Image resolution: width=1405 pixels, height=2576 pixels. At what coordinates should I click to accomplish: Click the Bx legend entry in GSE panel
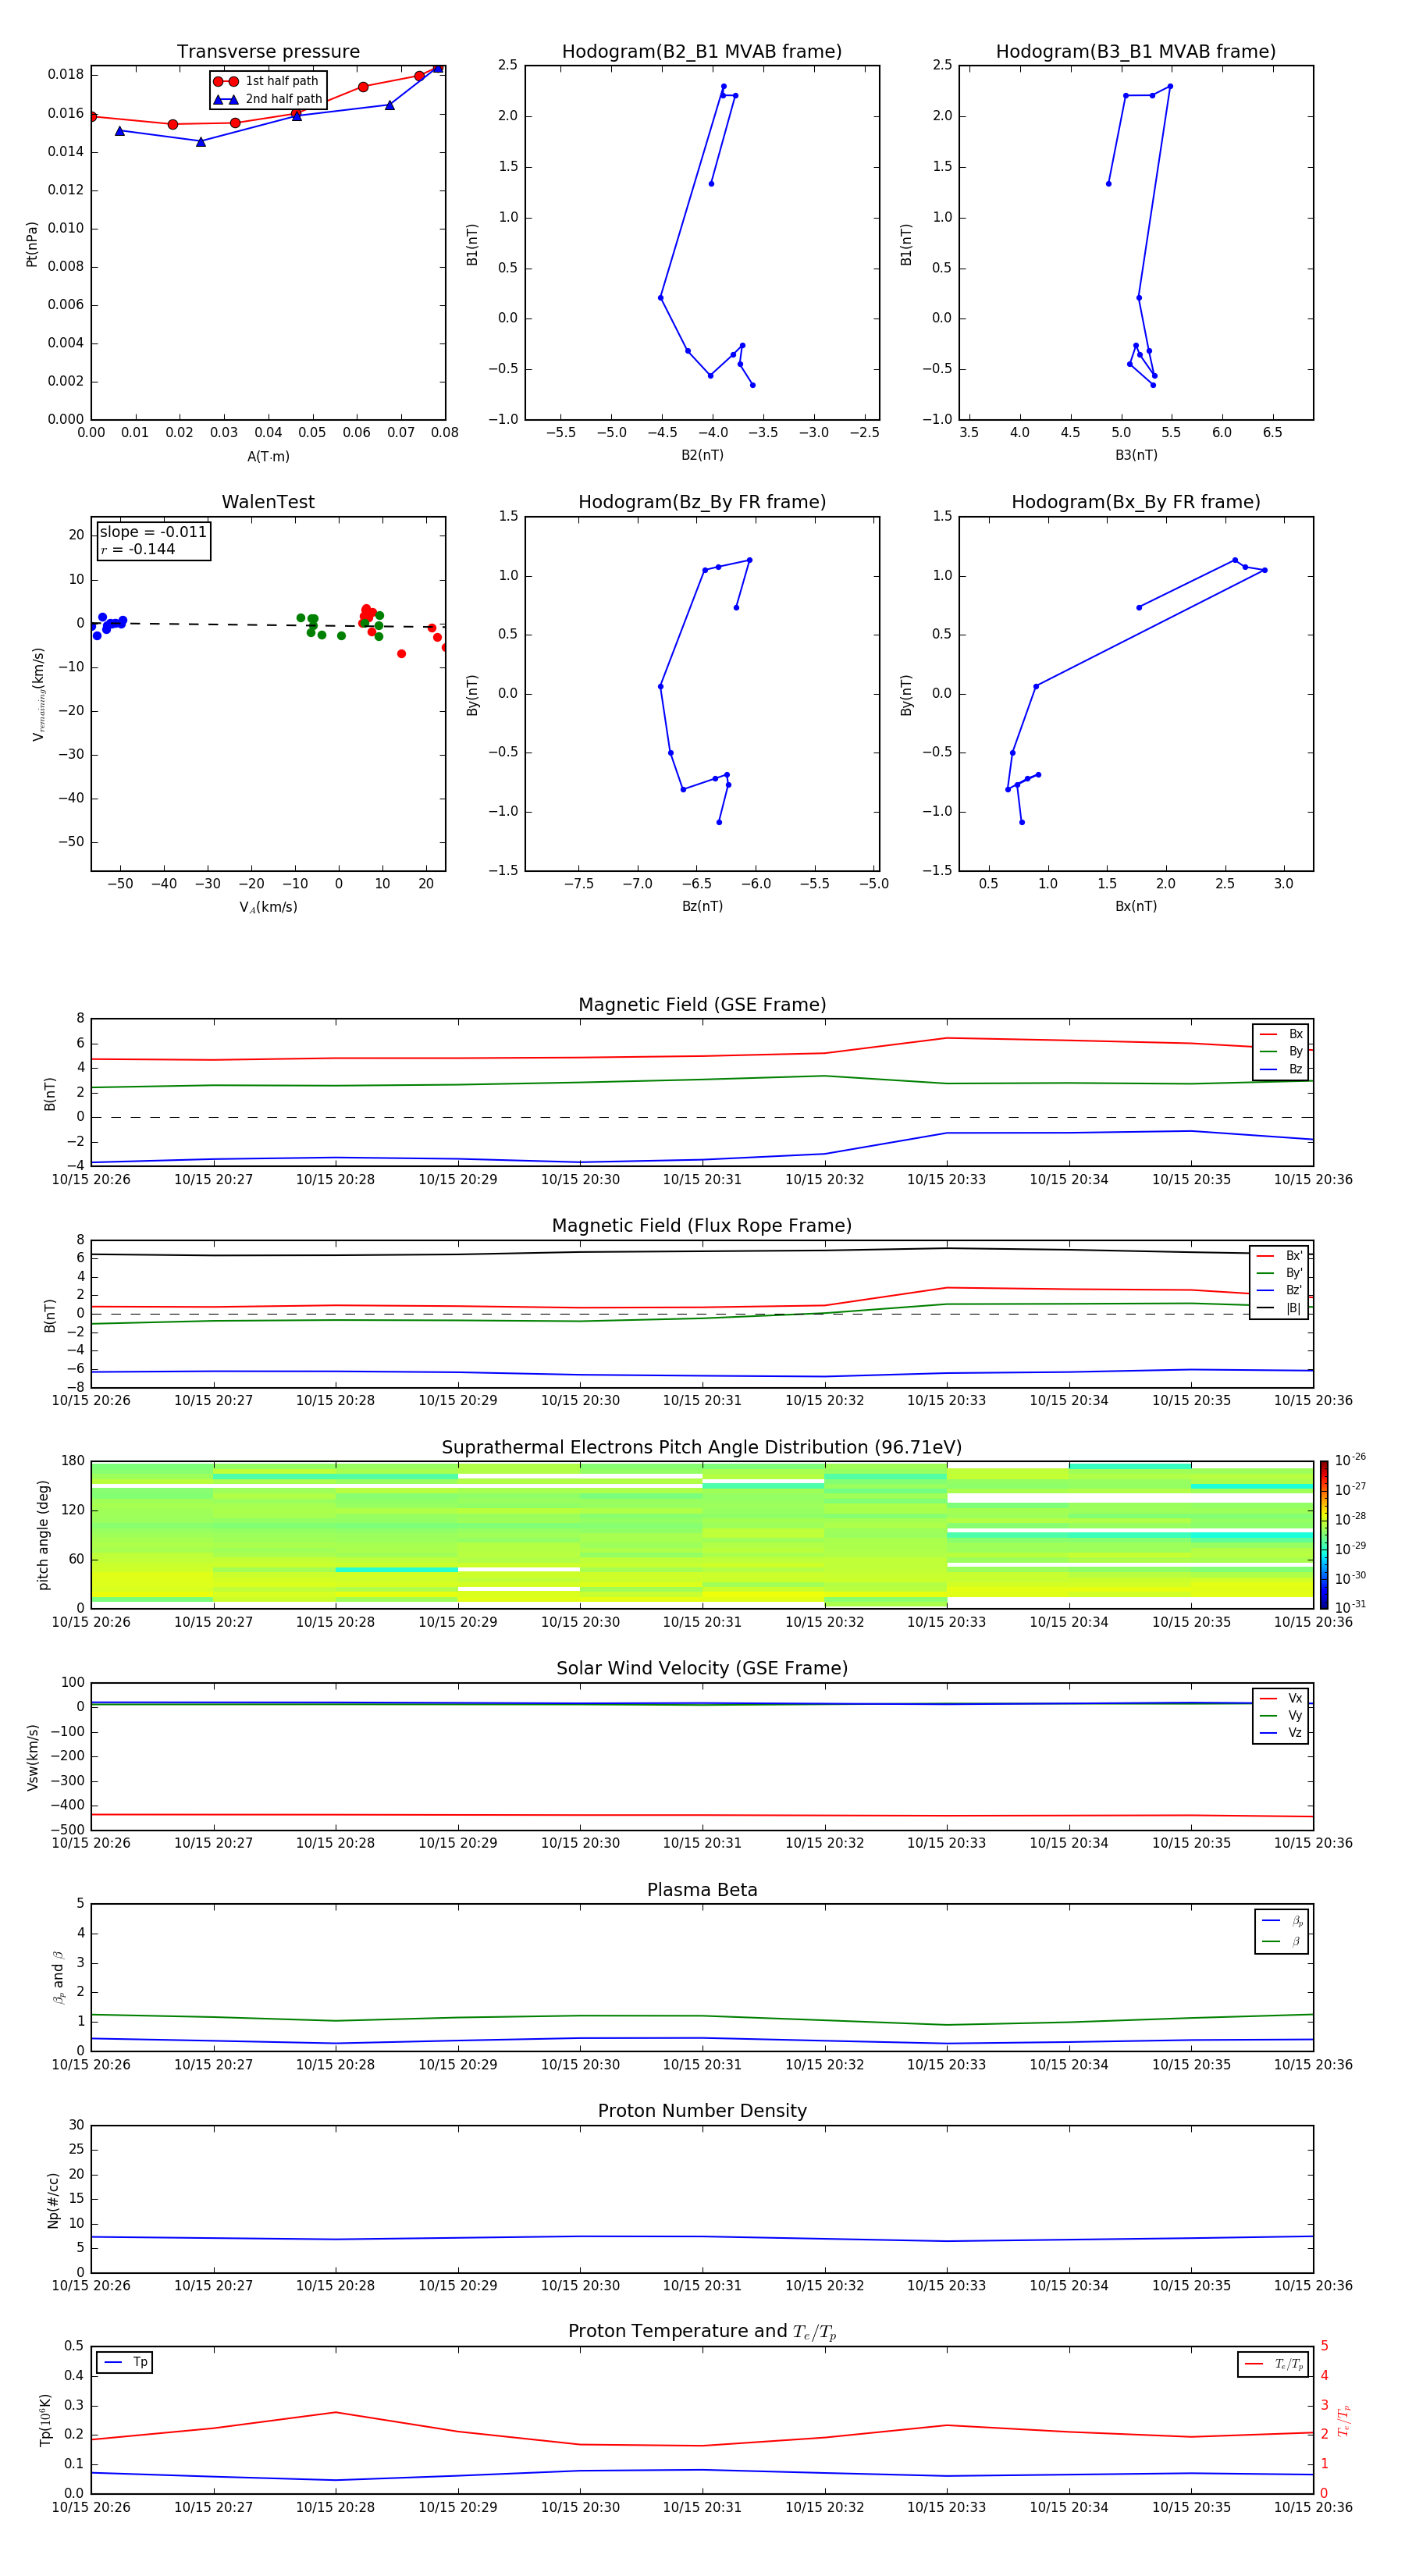pyautogui.click(x=1281, y=1034)
